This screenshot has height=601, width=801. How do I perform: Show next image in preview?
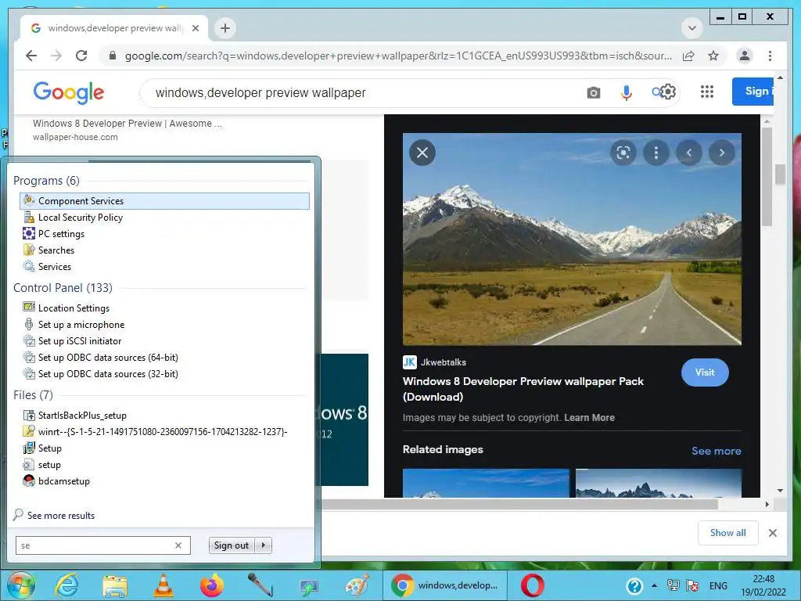pos(722,153)
